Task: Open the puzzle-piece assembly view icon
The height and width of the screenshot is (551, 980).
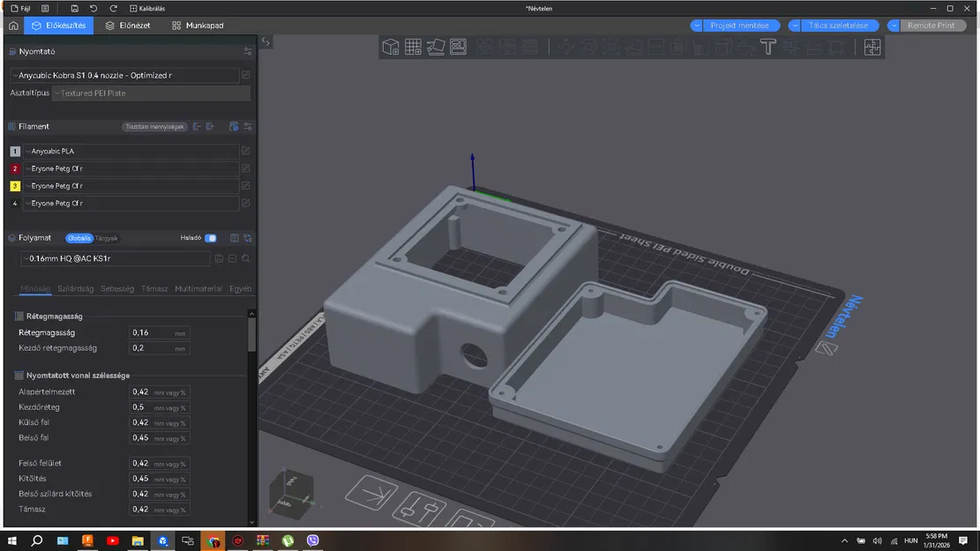Action: coord(872,47)
